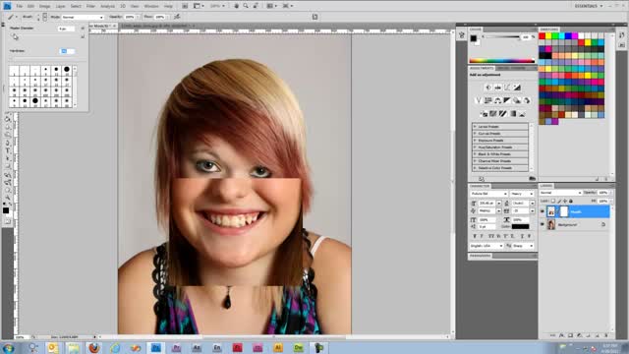This screenshot has width=629, height=354.
Task: Toggle Underline in Character panel
Action: click(x=523, y=236)
